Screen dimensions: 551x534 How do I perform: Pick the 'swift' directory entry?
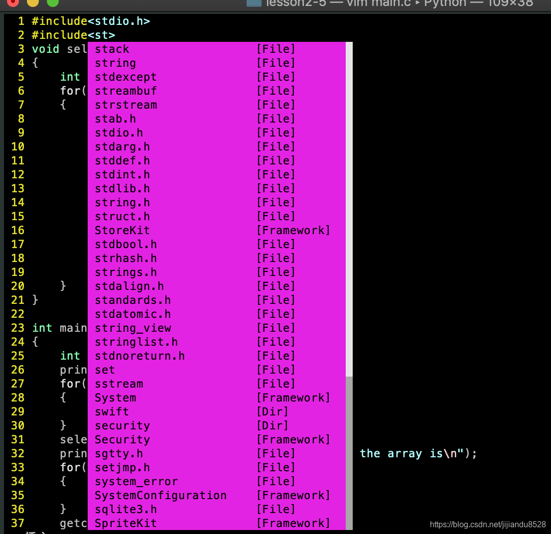tap(216, 411)
